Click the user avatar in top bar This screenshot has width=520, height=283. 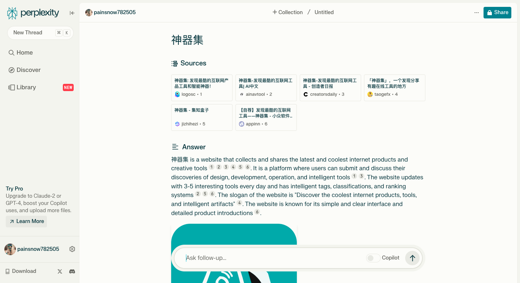(x=89, y=13)
